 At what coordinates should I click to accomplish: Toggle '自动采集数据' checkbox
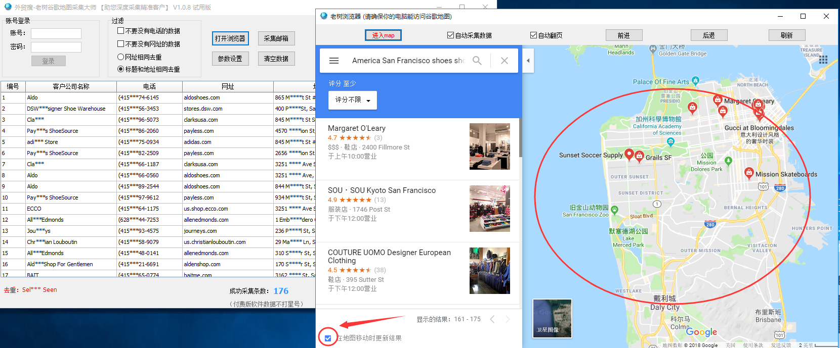(x=450, y=35)
